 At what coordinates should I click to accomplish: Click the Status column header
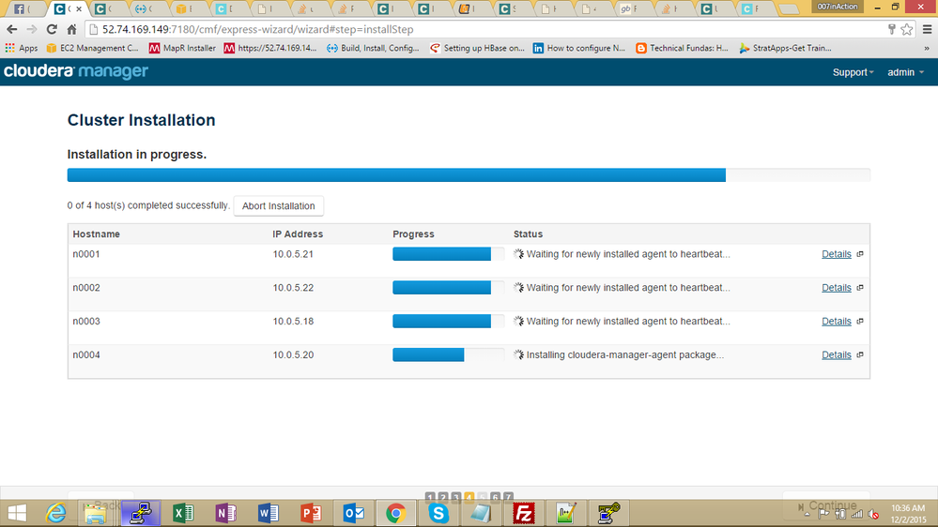528,234
